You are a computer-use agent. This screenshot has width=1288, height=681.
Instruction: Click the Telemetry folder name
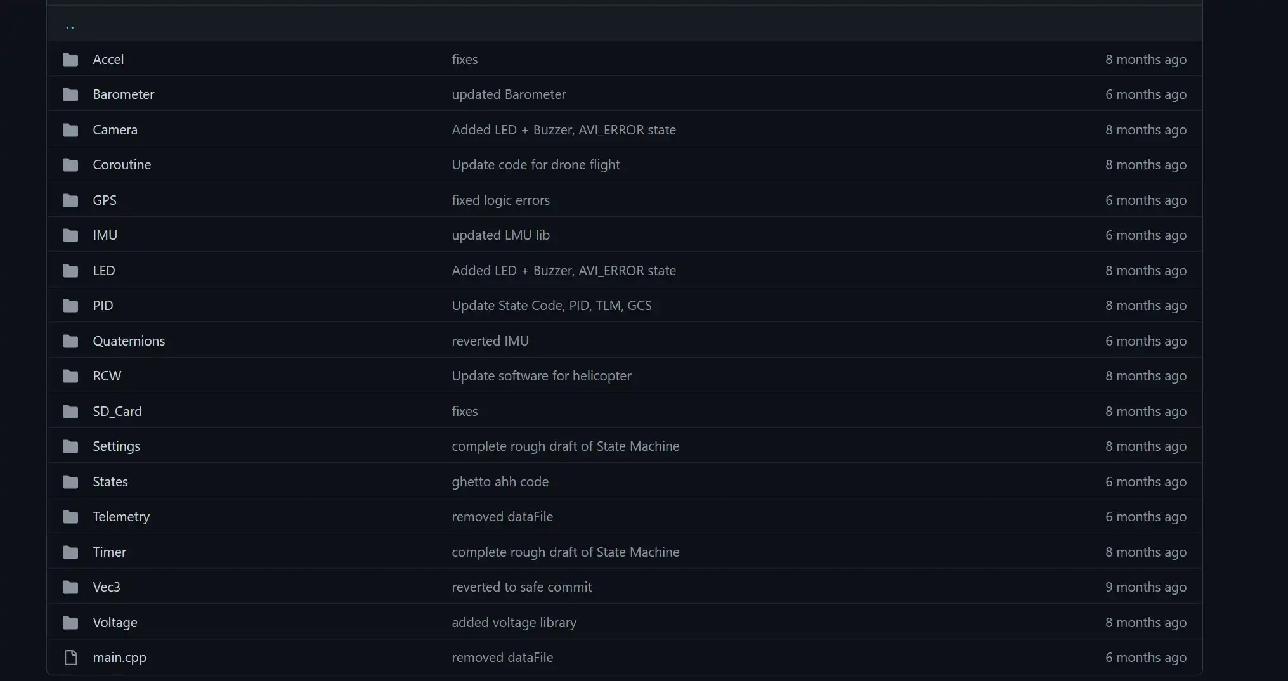pos(121,517)
